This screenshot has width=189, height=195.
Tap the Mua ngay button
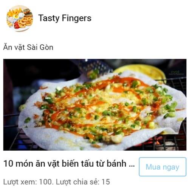(163, 167)
